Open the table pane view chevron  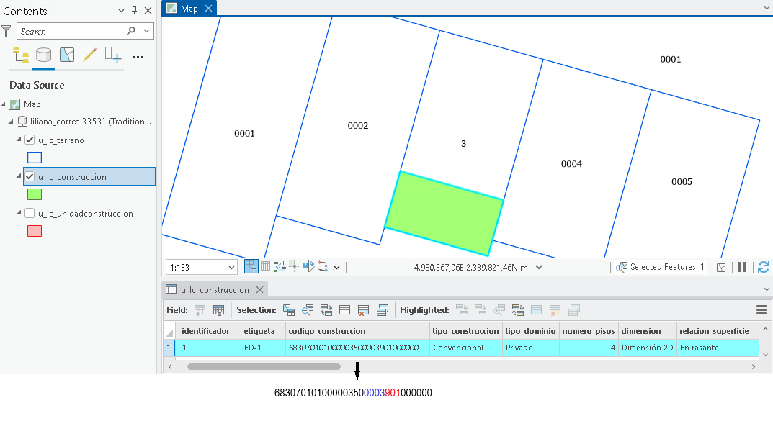767,289
